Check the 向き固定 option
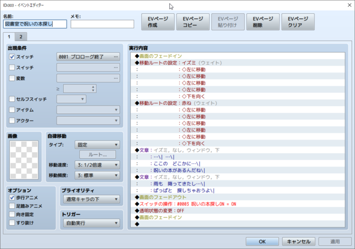 (x=12, y=214)
